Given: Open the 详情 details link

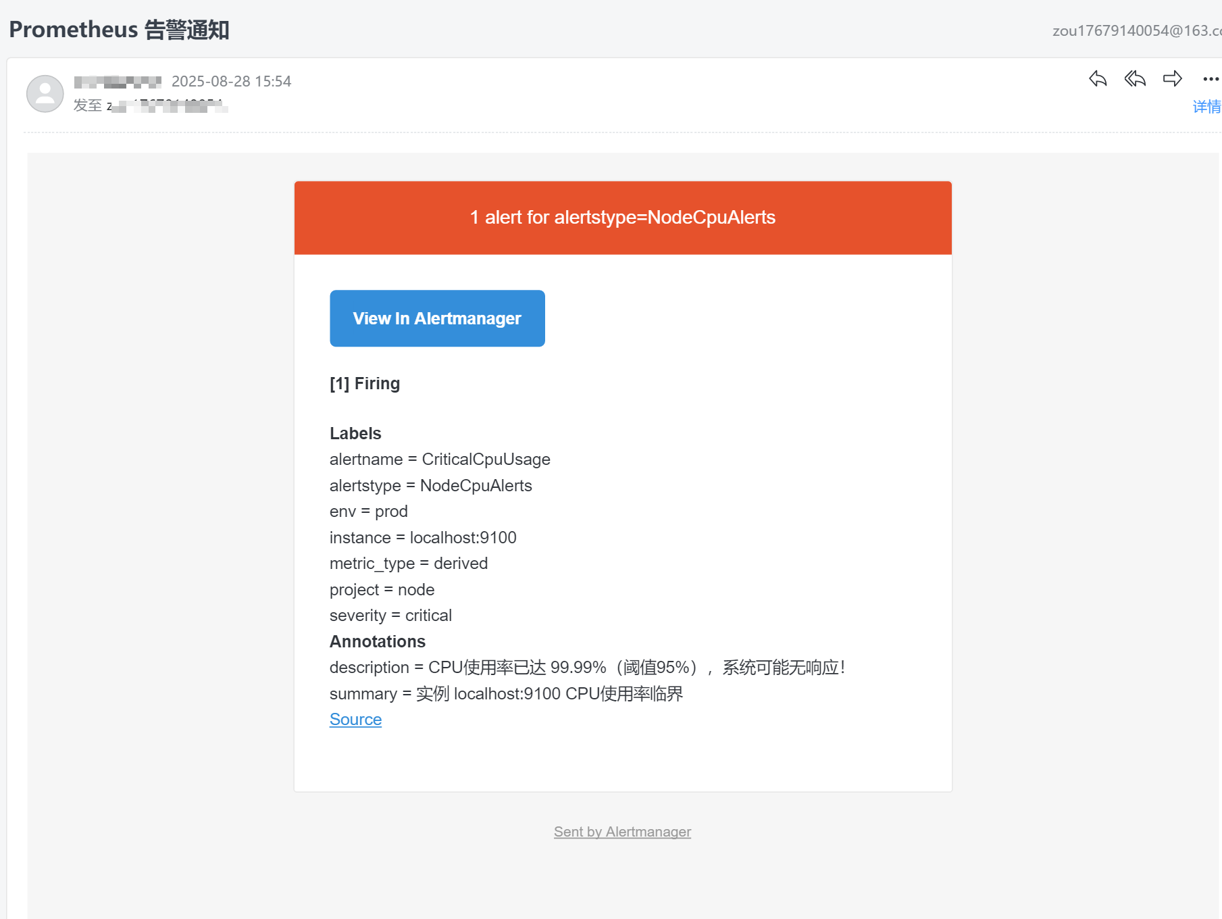Looking at the screenshot, I should coord(1206,107).
